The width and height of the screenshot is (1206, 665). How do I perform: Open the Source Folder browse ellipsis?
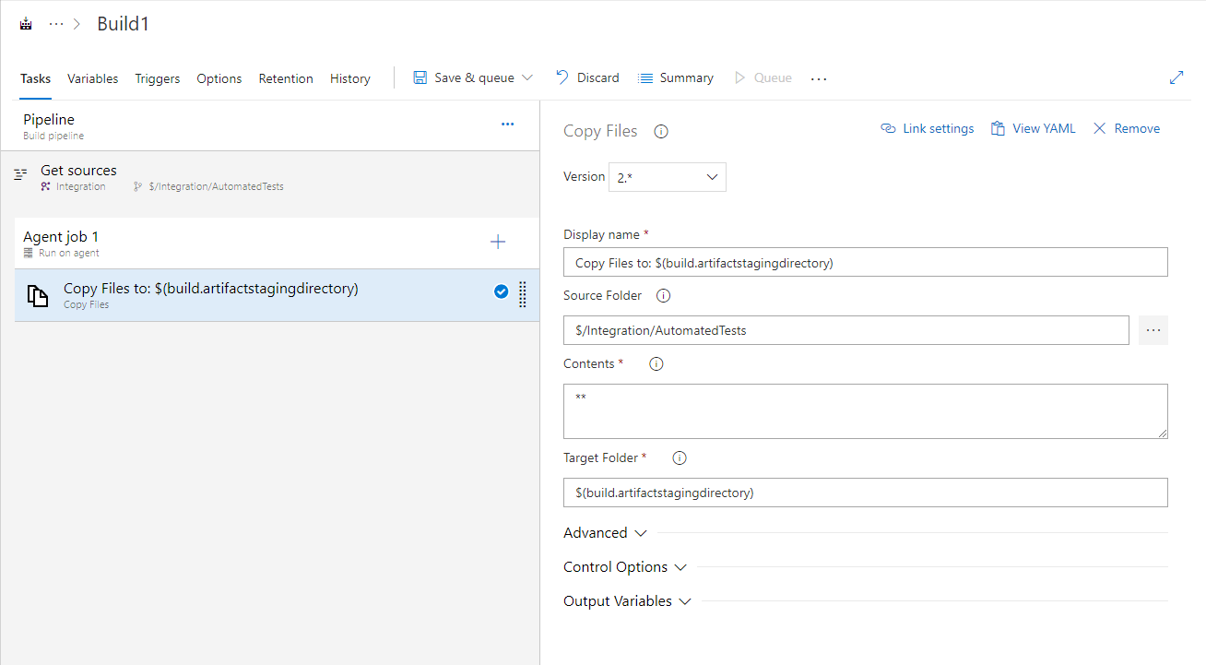coord(1153,329)
